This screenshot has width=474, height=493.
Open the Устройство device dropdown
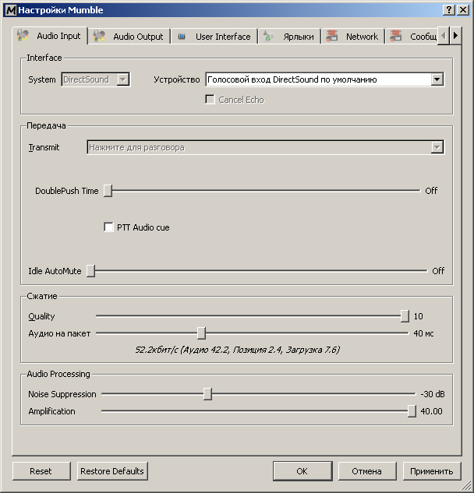(437, 79)
